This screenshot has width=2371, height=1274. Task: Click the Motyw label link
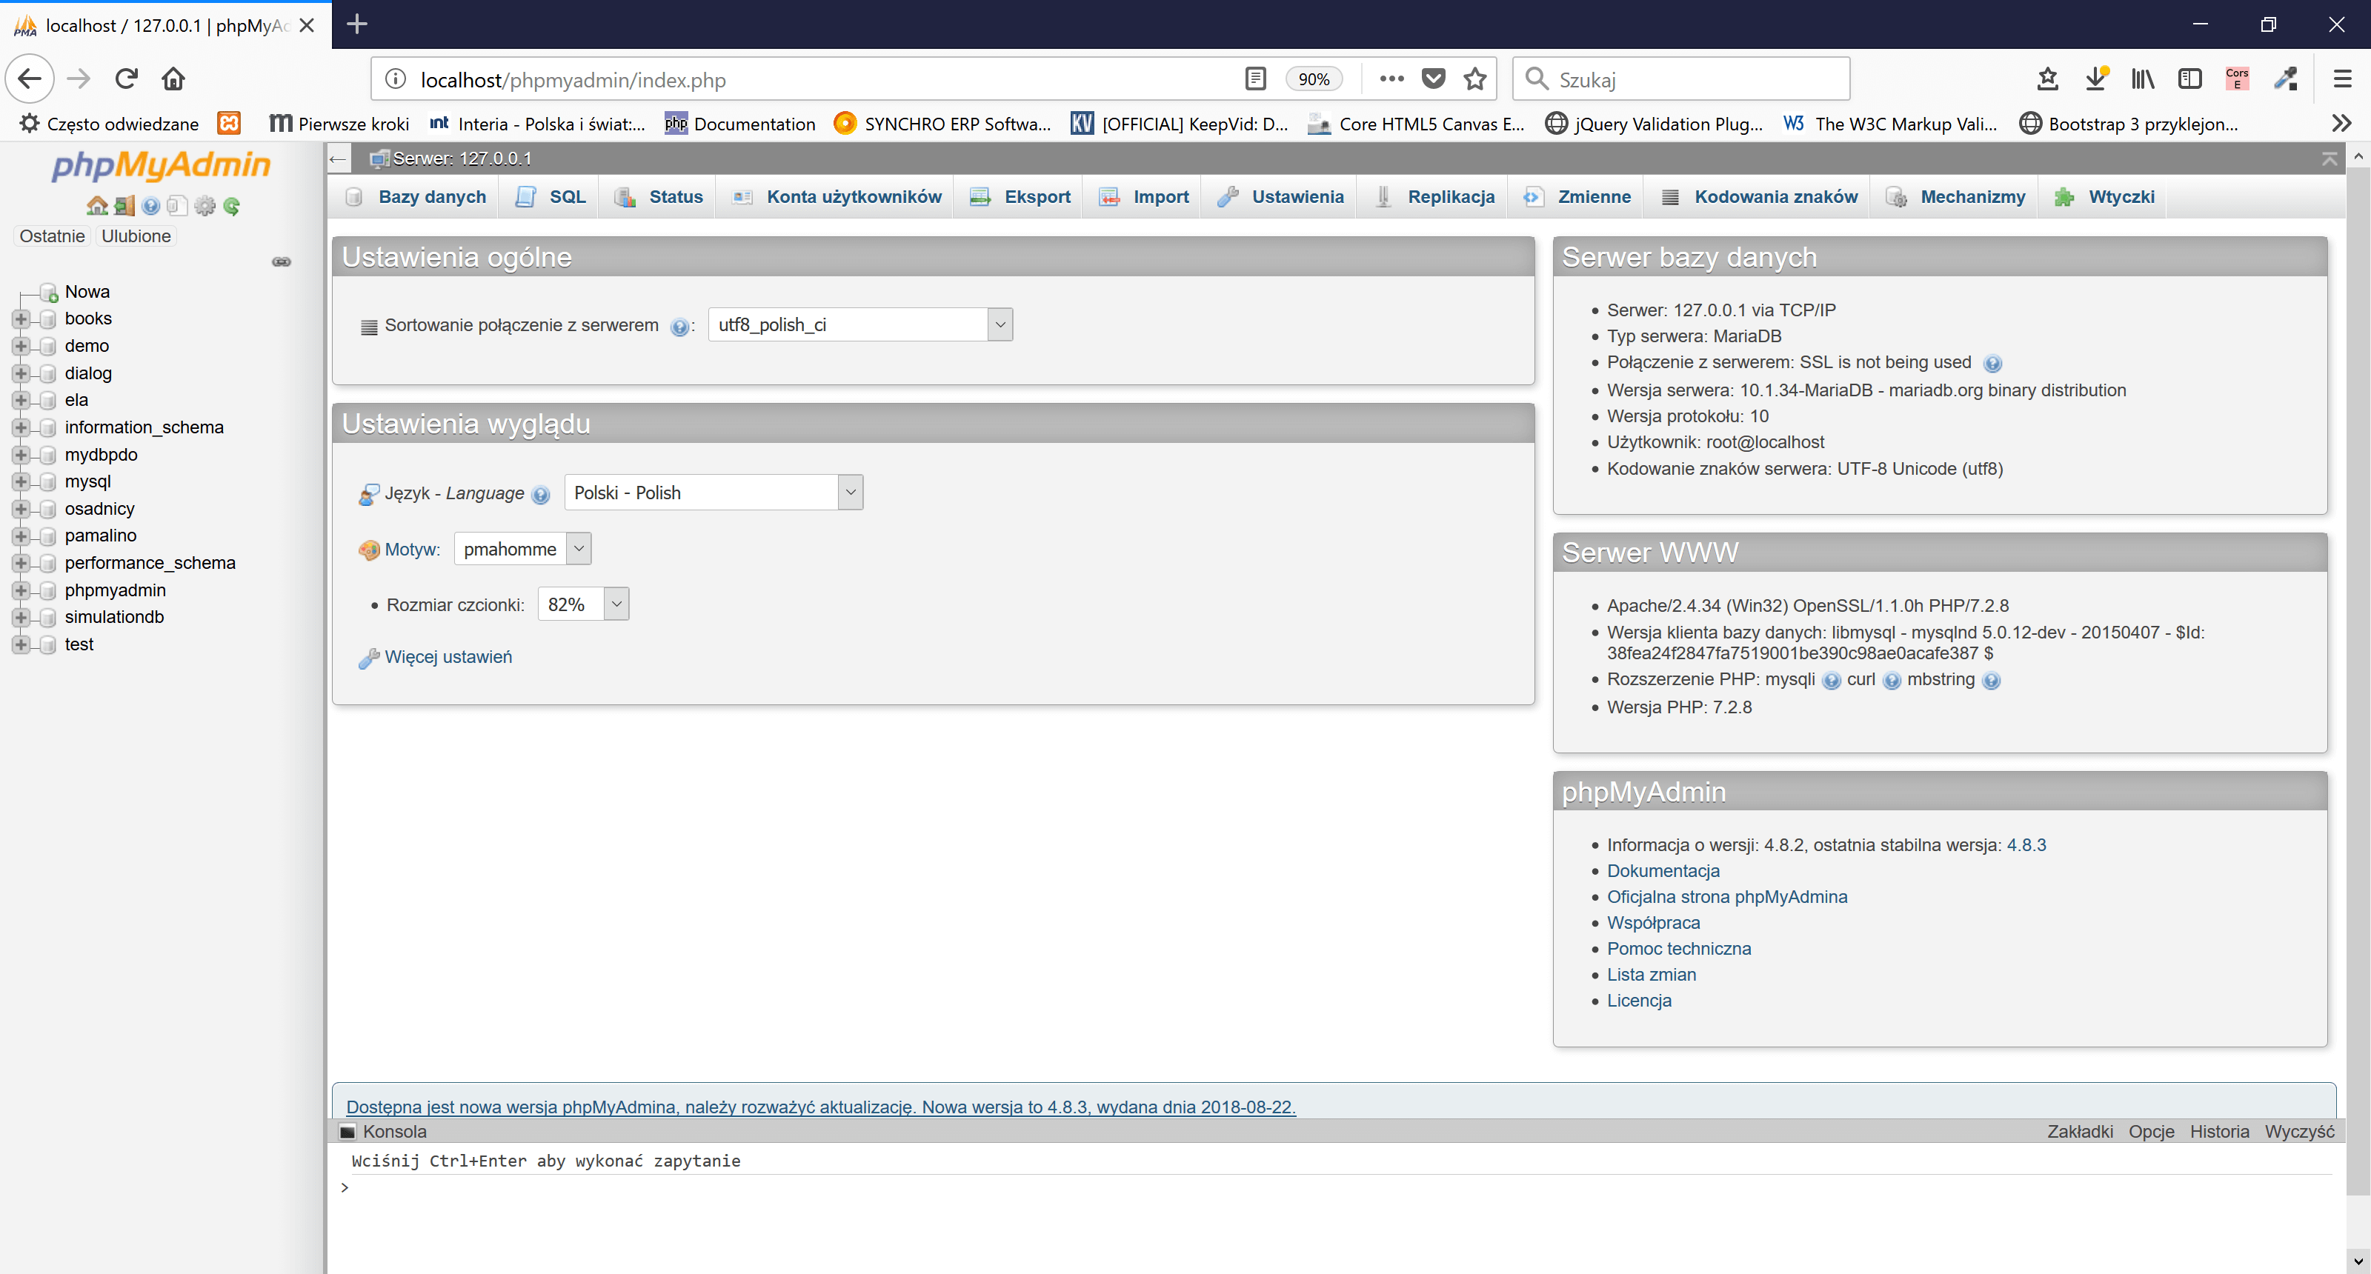413,549
